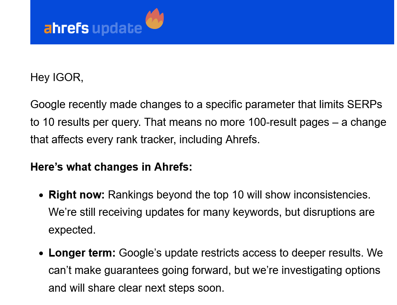Click the empty blue header banner area
The width and height of the screenshot is (397, 305).
283,22
